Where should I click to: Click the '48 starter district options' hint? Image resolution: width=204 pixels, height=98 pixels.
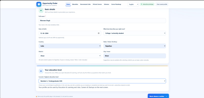pyautogui.click(x=63, y=60)
